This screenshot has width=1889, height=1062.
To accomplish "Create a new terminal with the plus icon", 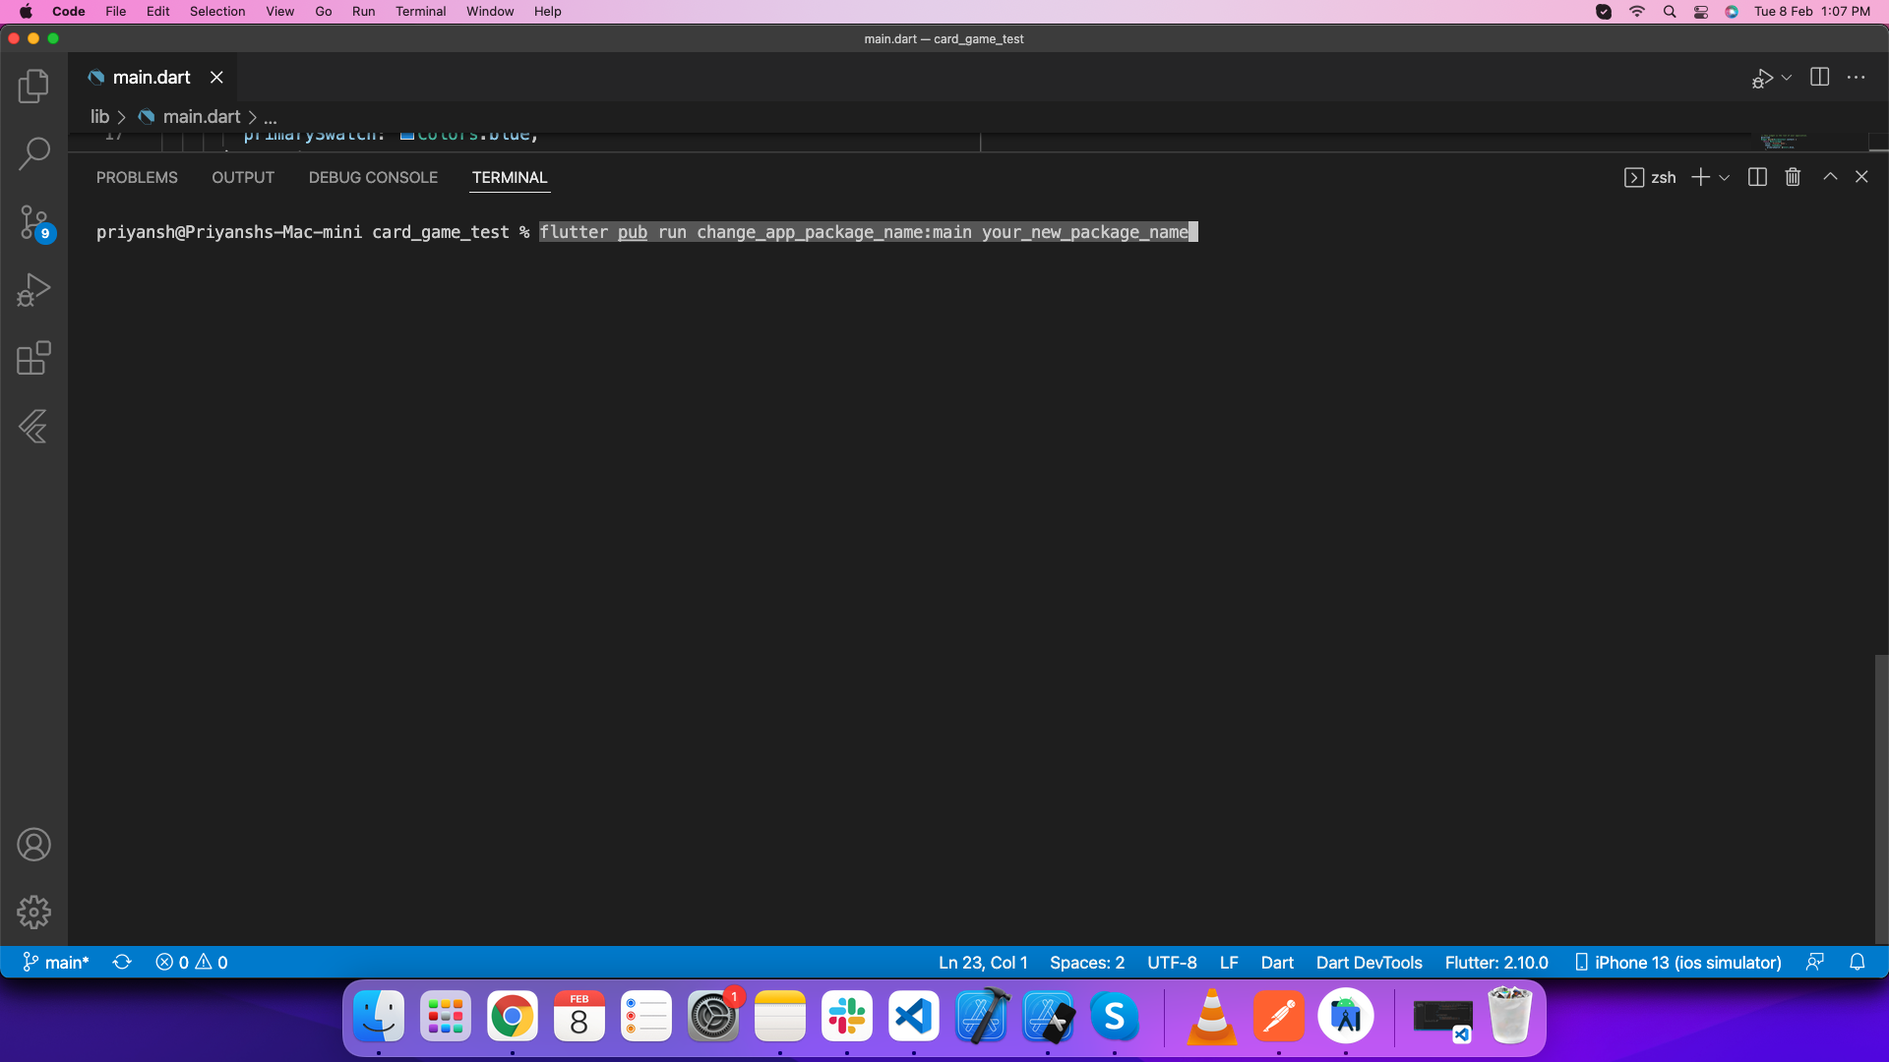I will (x=1699, y=177).
